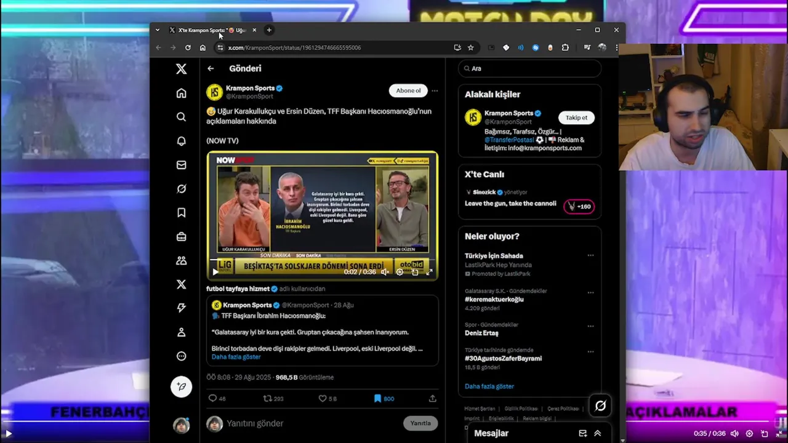
Task: Open the #keremaktuerkoğlu trending topic
Action: pyautogui.click(x=494, y=300)
